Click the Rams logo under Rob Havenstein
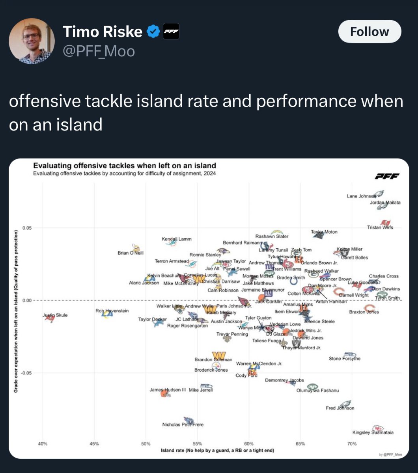This screenshot has height=473, width=418. [106, 315]
